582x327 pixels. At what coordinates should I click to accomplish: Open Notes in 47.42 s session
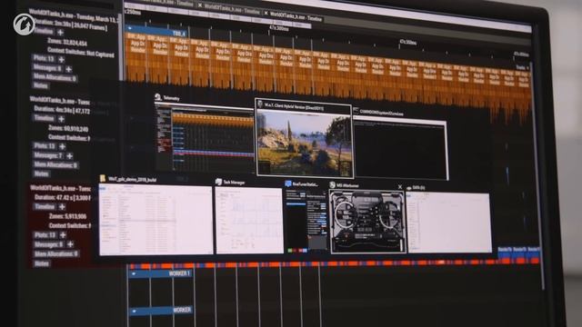[42, 263]
